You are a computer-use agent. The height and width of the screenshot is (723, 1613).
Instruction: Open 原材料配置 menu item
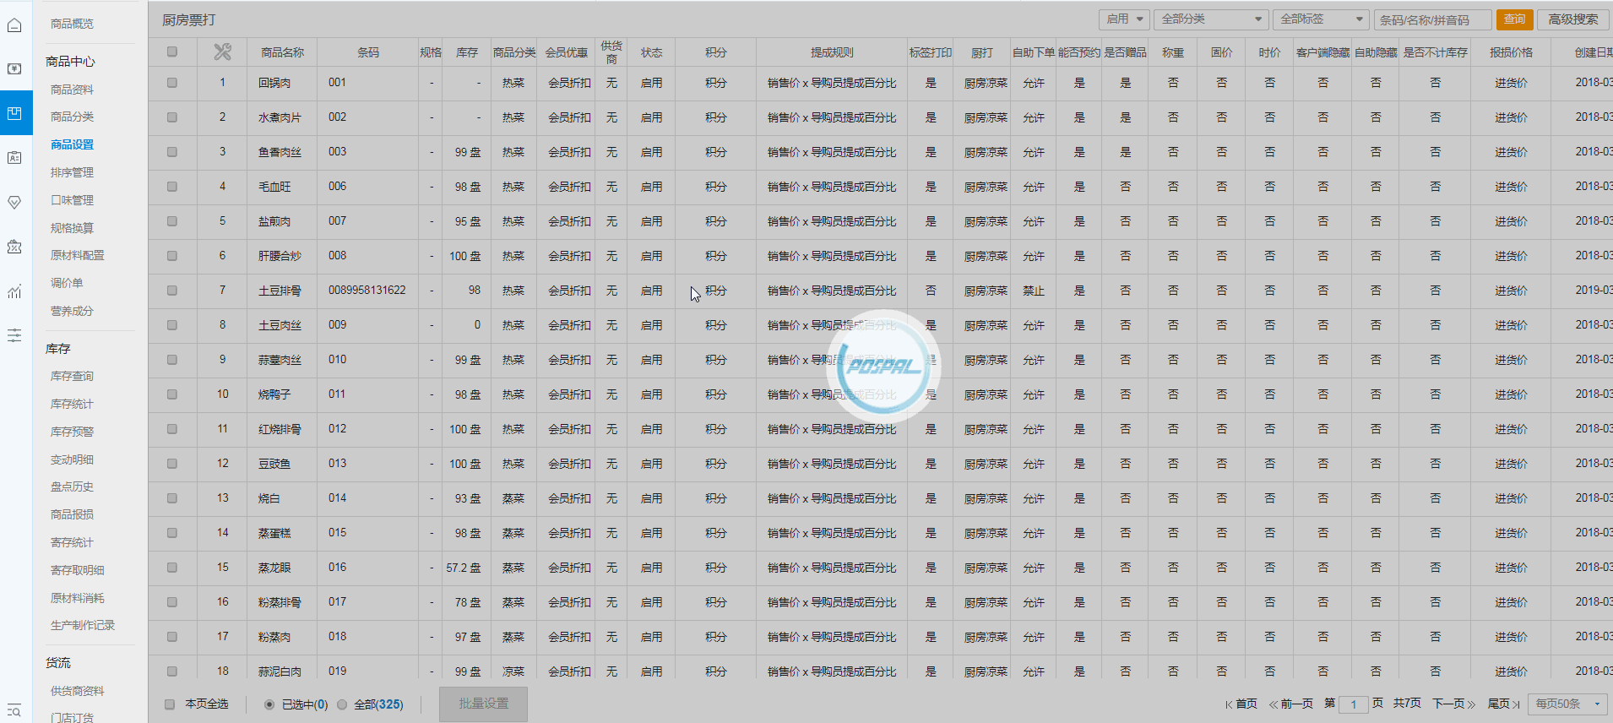[x=77, y=255]
